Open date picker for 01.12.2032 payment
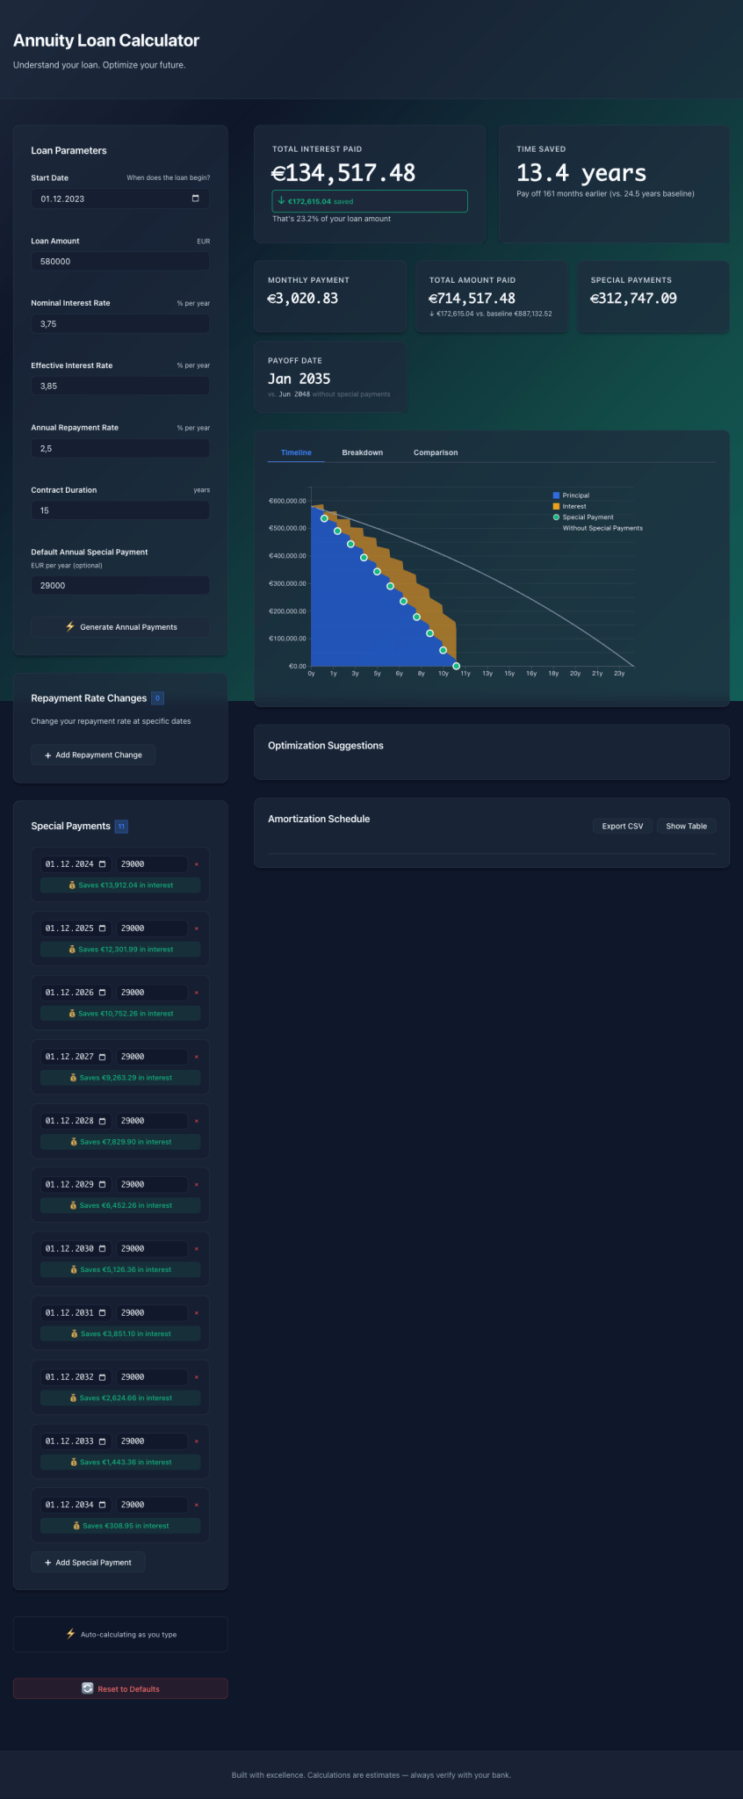The height and width of the screenshot is (1799, 743). (x=102, y=1377)
